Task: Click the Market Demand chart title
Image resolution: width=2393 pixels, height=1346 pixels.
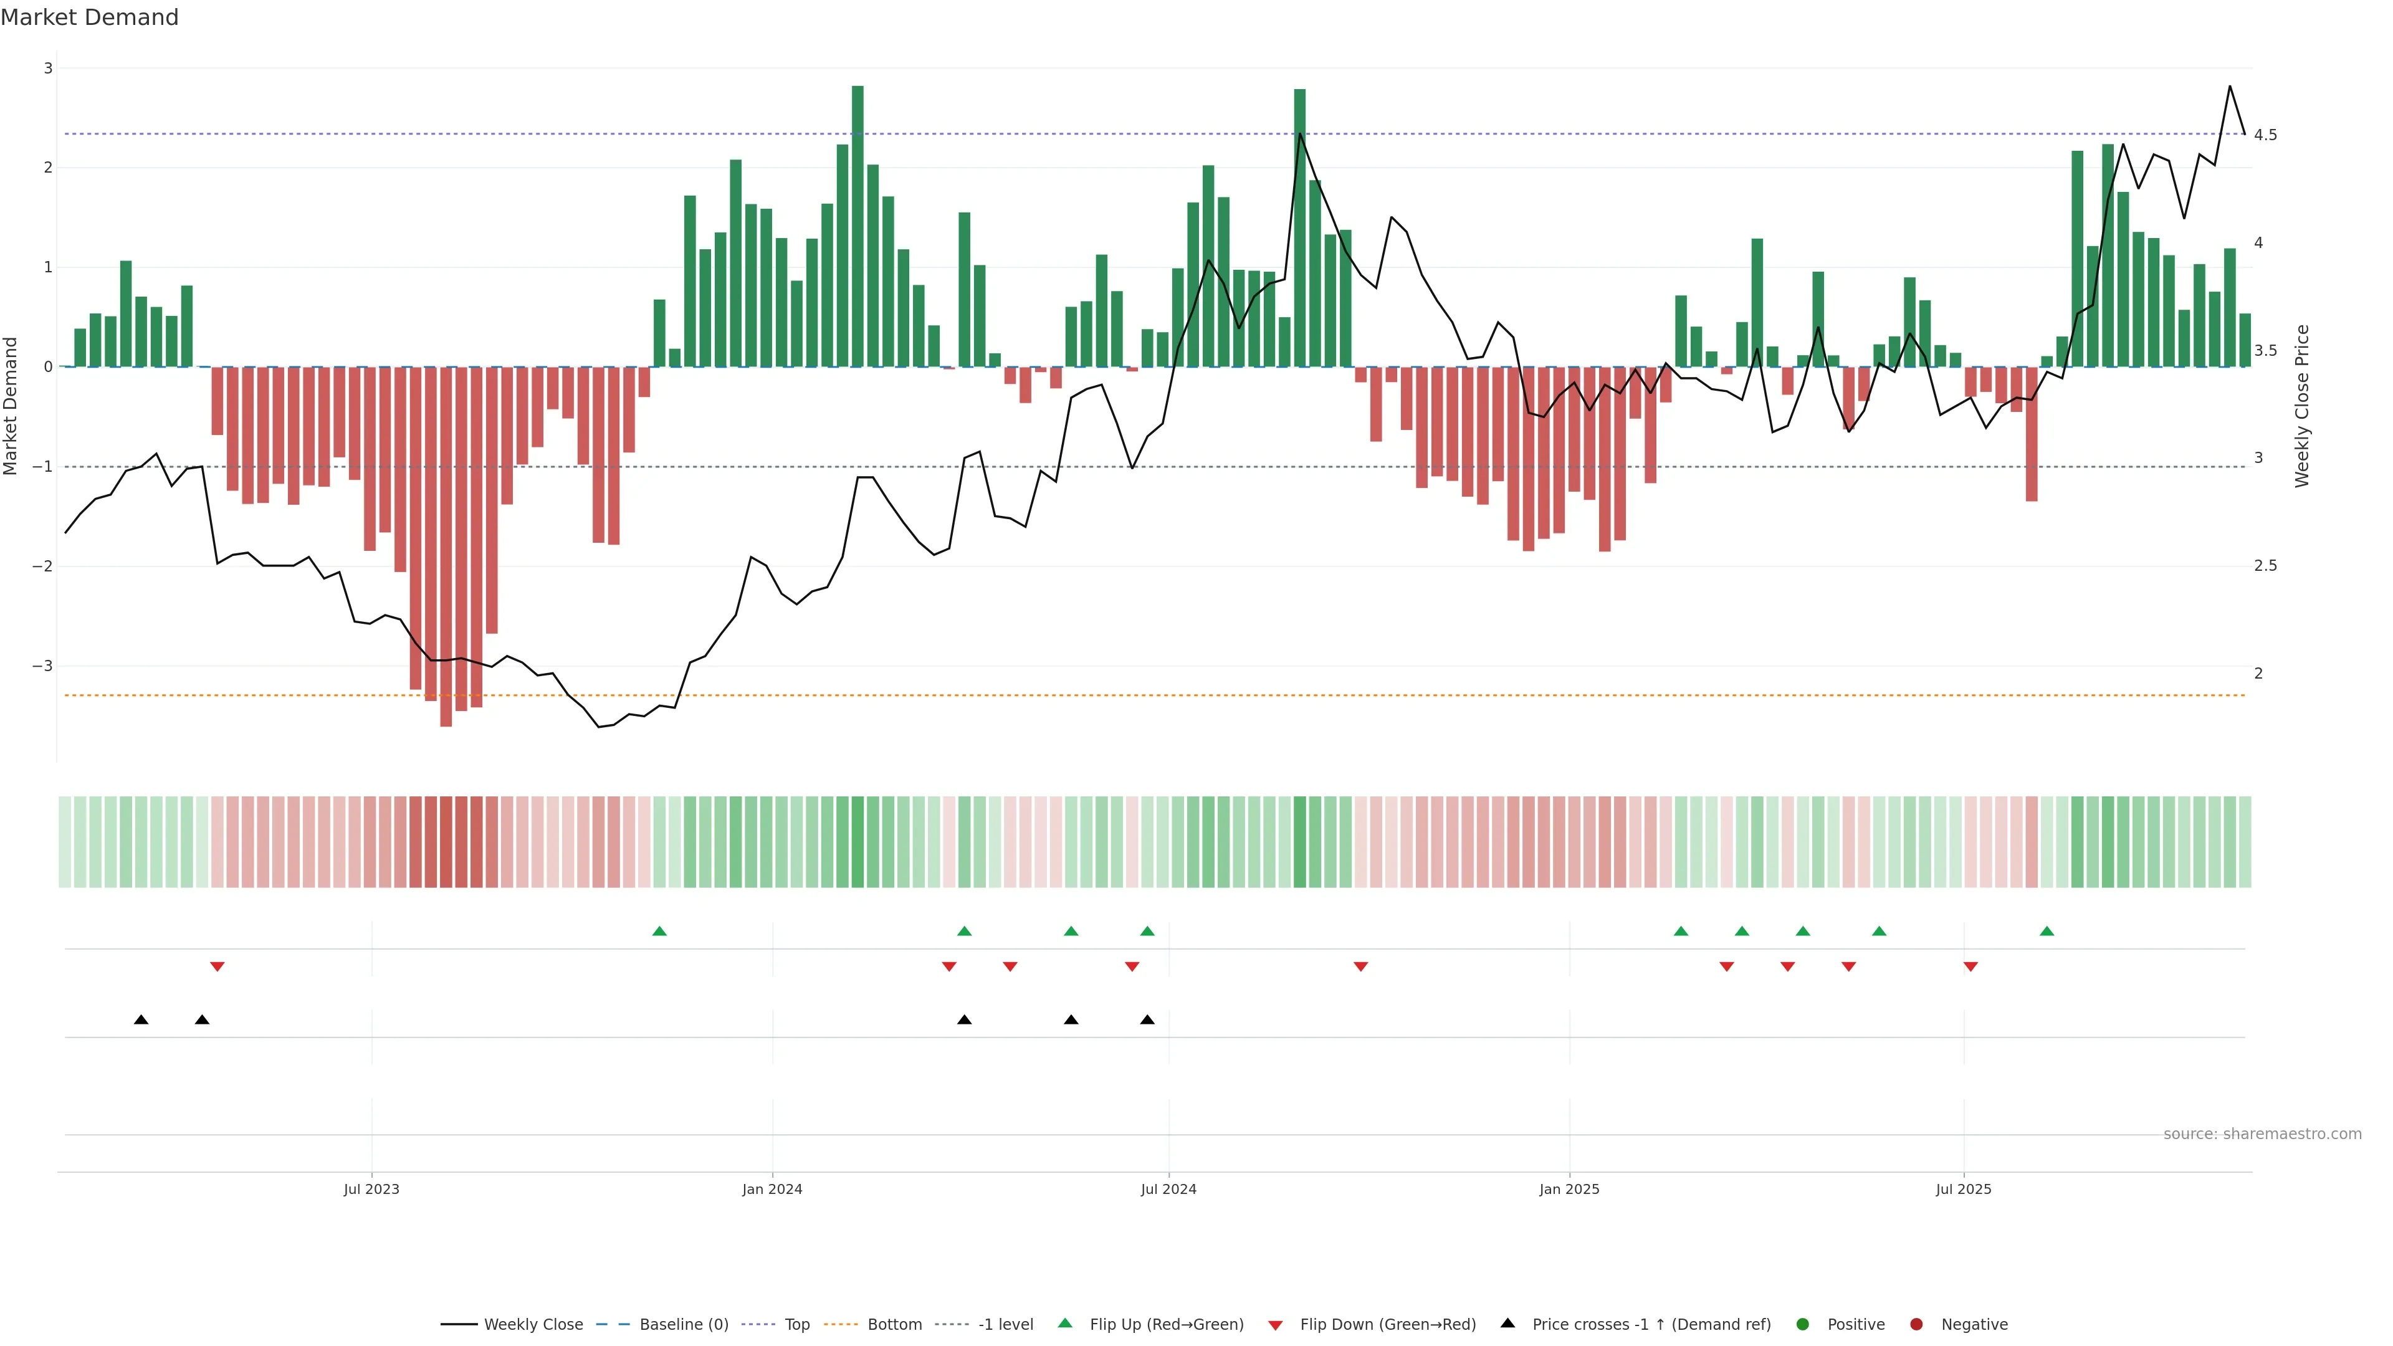Action: (89, 17)
